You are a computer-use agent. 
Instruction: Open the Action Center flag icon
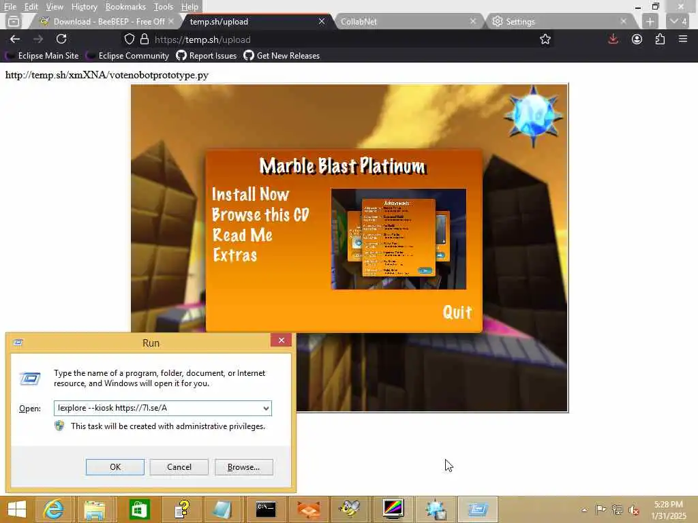pyautogui.click(x=601, y=509)
